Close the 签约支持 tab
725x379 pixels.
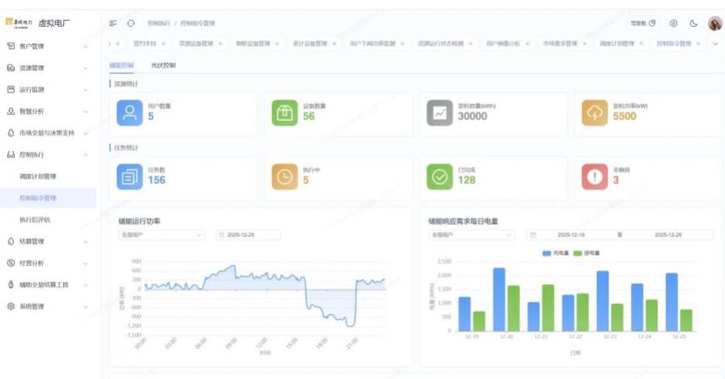point(163,44)
